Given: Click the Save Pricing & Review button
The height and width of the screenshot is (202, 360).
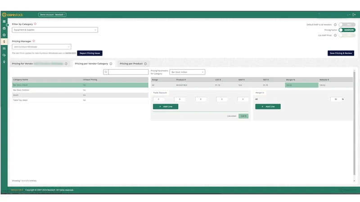Looking at the screenshot, I should tap(341, 53).
